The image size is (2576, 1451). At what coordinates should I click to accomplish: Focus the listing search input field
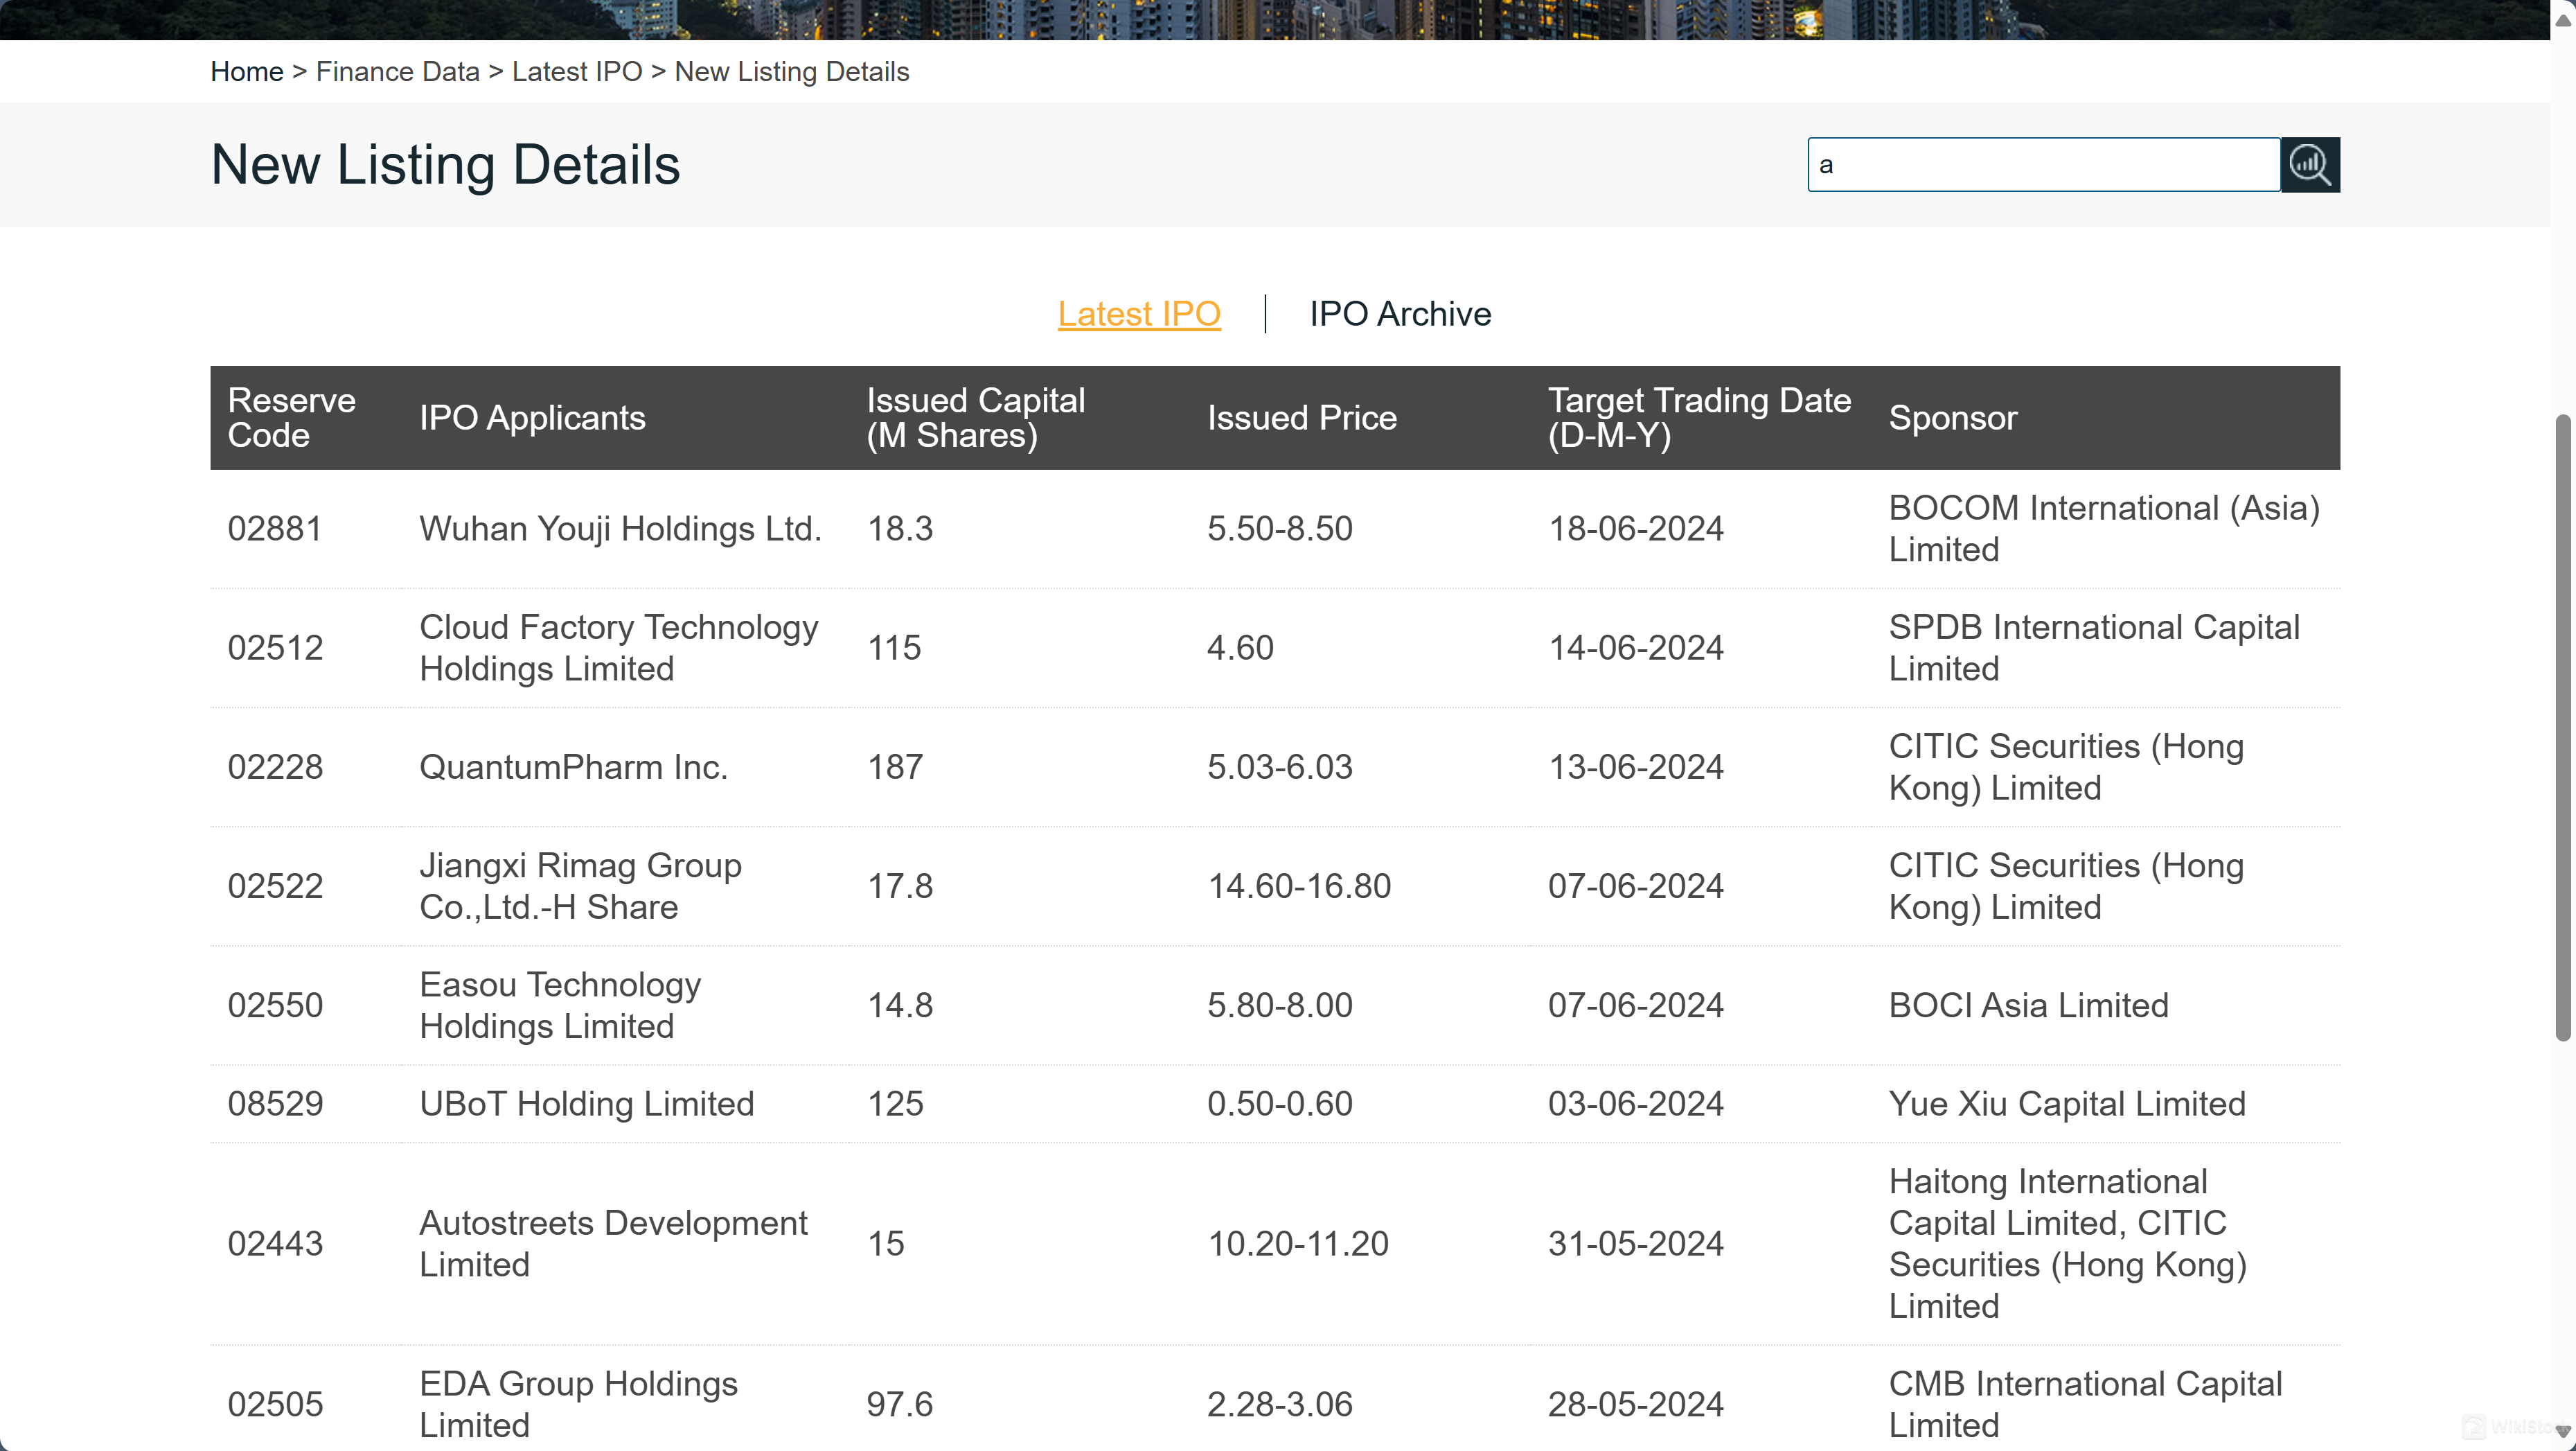2044,164
